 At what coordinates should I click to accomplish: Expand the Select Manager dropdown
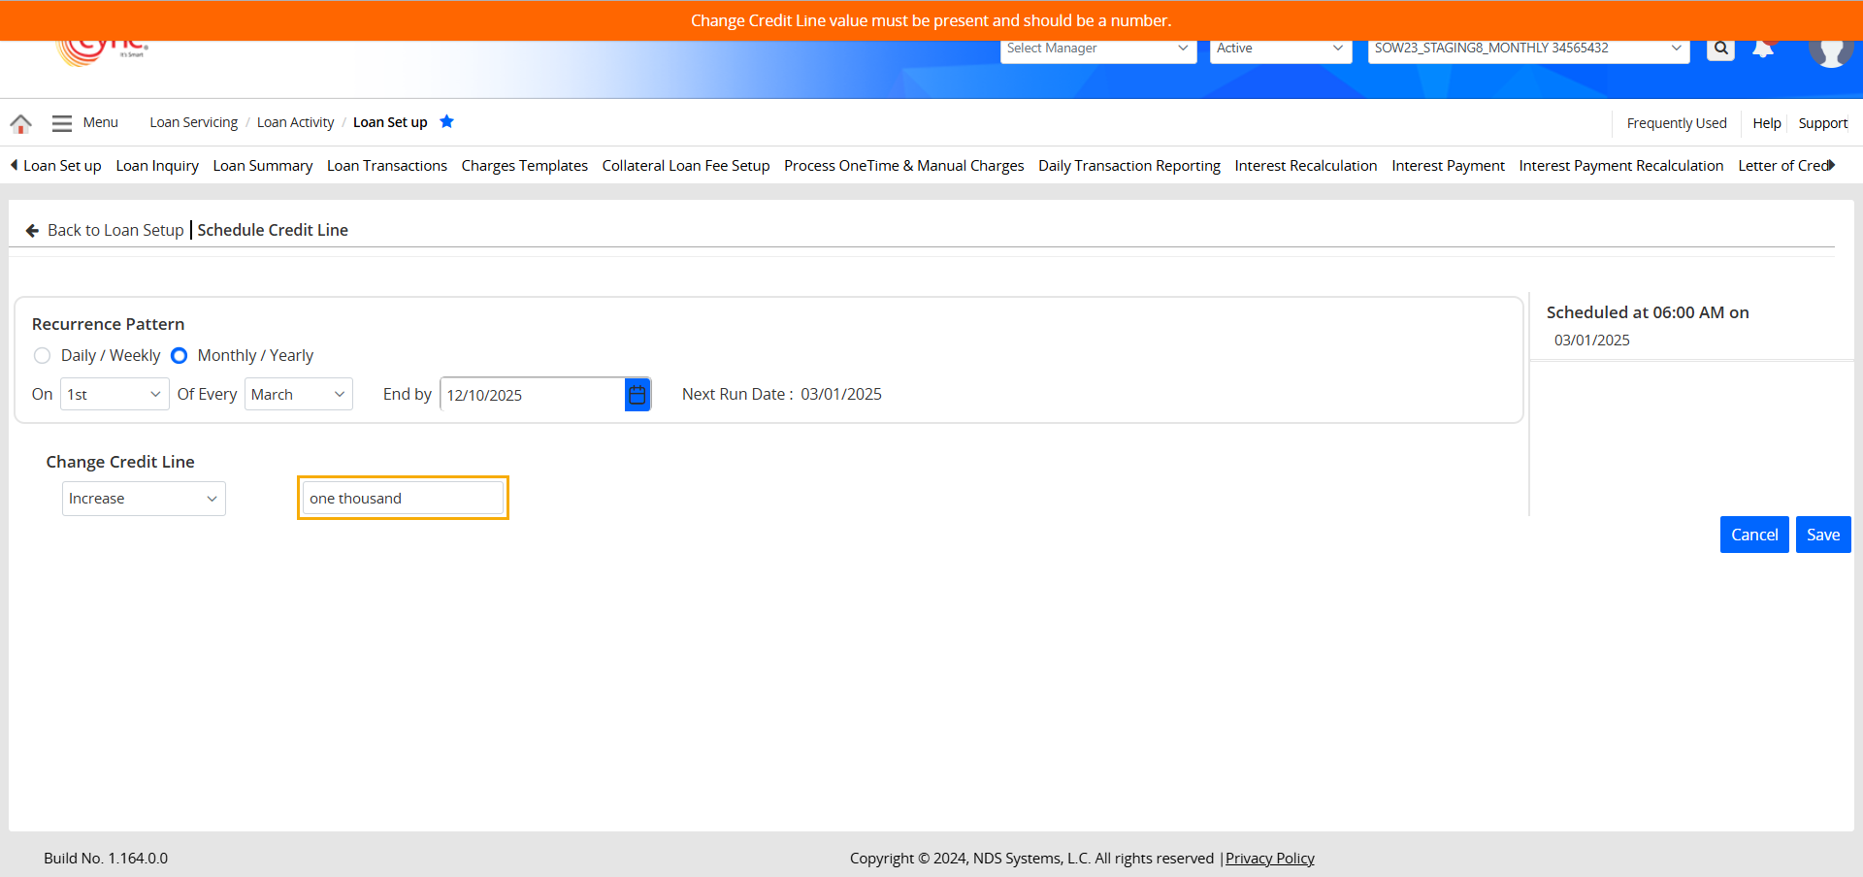1096,49
